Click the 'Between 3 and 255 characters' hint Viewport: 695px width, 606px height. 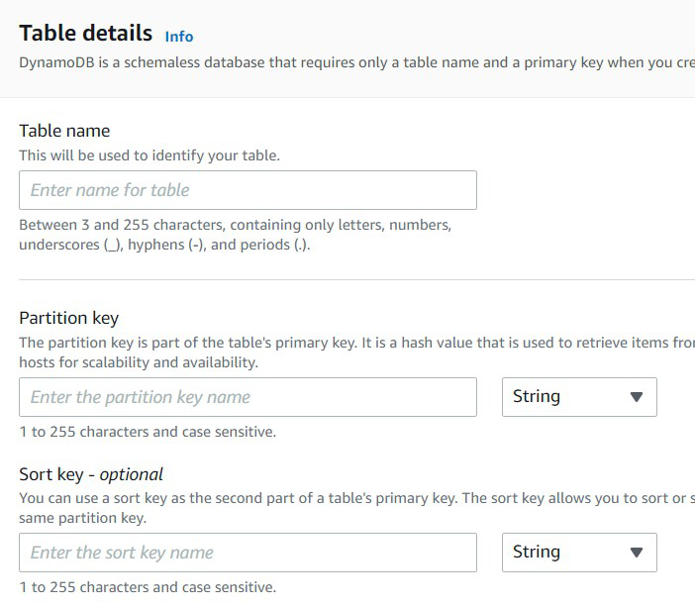click(235, 235)
